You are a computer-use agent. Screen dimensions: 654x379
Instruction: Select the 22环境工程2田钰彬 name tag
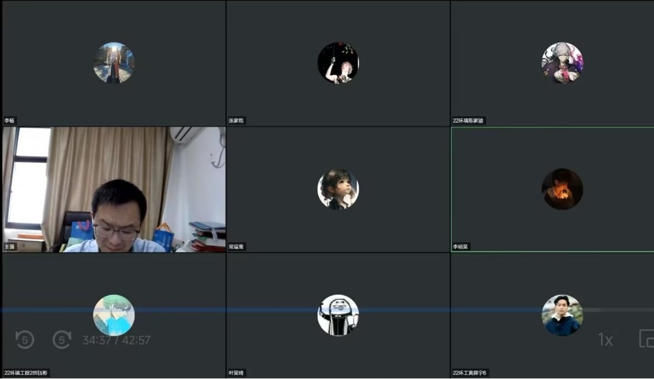pos(26,373)
